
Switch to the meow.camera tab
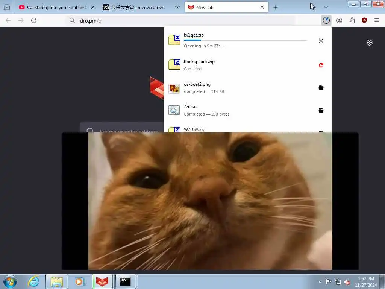pyautogui.click(x=141, y=8)
